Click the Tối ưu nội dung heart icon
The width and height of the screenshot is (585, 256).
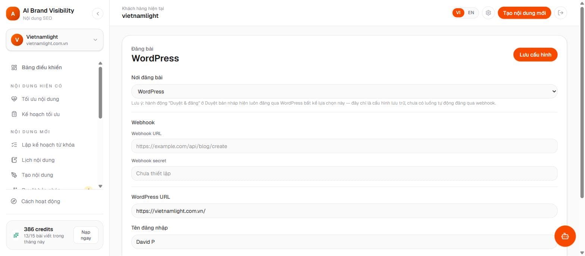[14, 99]
